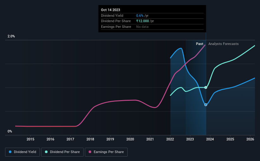Screen dimensions: 260x161
Task: Click the 2020 x-axis year label
Action: [130, 139]
